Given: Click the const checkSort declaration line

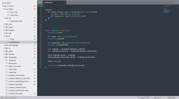Looking at the screenshot, I should (57, 31).
